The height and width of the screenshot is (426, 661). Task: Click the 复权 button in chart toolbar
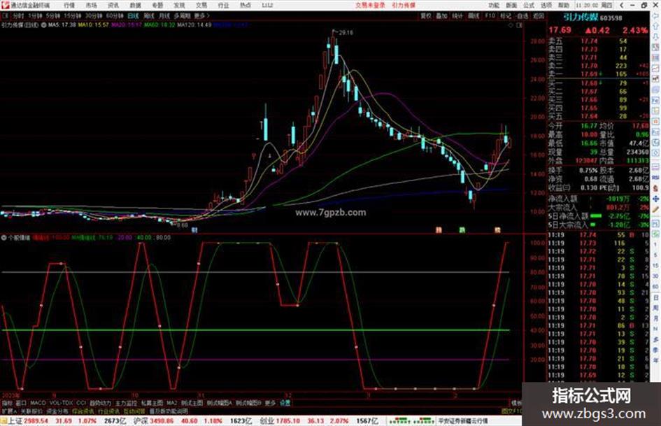[426, 15]
